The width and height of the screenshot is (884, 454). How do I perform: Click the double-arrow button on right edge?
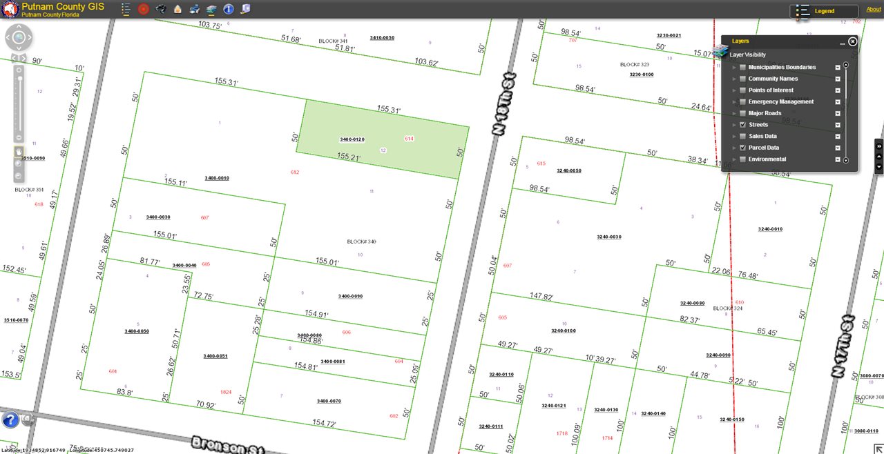(879, 146)
